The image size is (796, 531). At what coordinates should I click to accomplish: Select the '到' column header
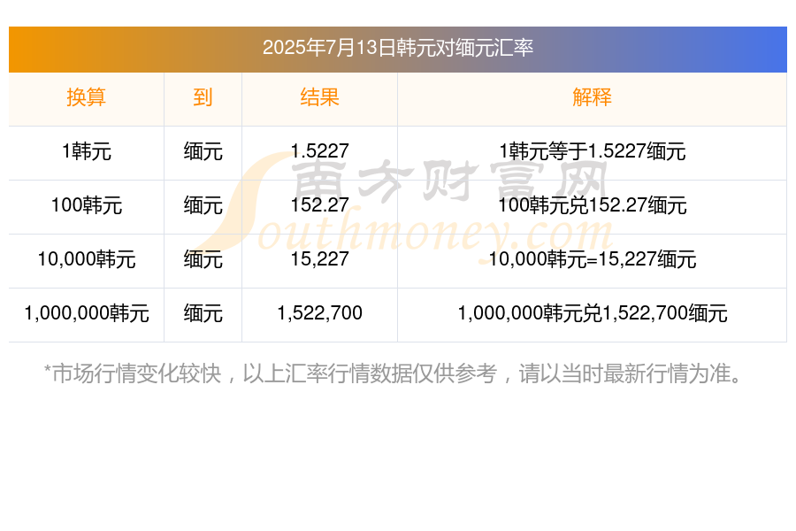click(203, 97)
